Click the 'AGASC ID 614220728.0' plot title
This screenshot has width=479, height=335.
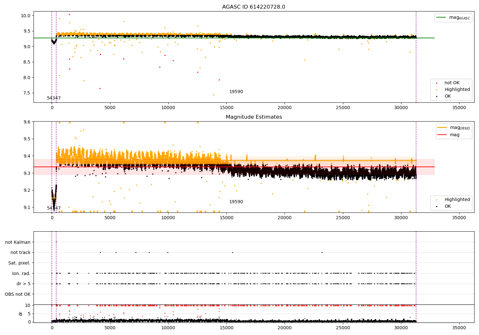pyautogui.click(x=254, y=7)
